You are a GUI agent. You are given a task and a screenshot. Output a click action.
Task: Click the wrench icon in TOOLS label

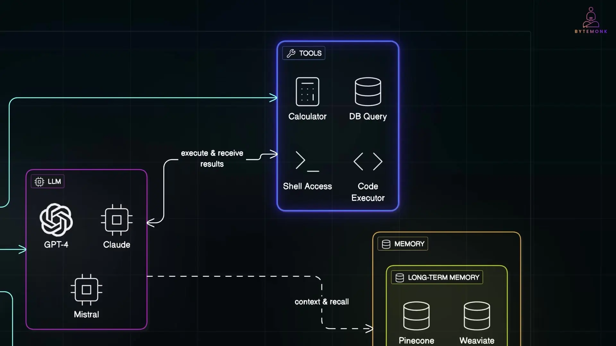pos(291,53)
